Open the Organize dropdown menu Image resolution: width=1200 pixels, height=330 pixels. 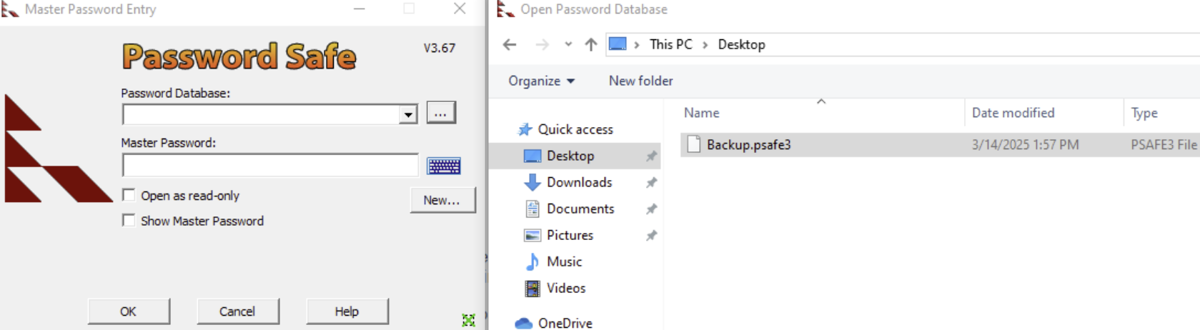(x=541, y=81)
